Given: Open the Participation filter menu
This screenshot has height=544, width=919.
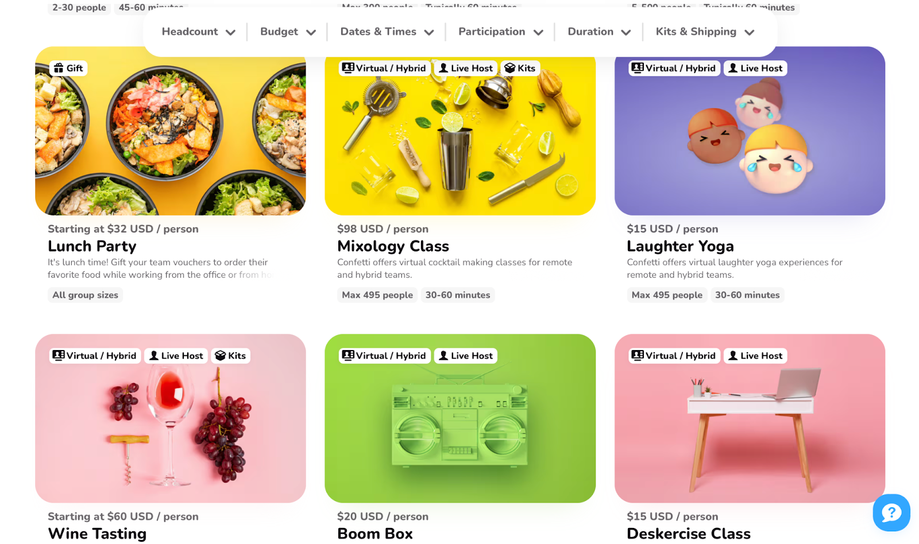Looking at the screenshot, I should pyautogui.click(x=500, y=32).
